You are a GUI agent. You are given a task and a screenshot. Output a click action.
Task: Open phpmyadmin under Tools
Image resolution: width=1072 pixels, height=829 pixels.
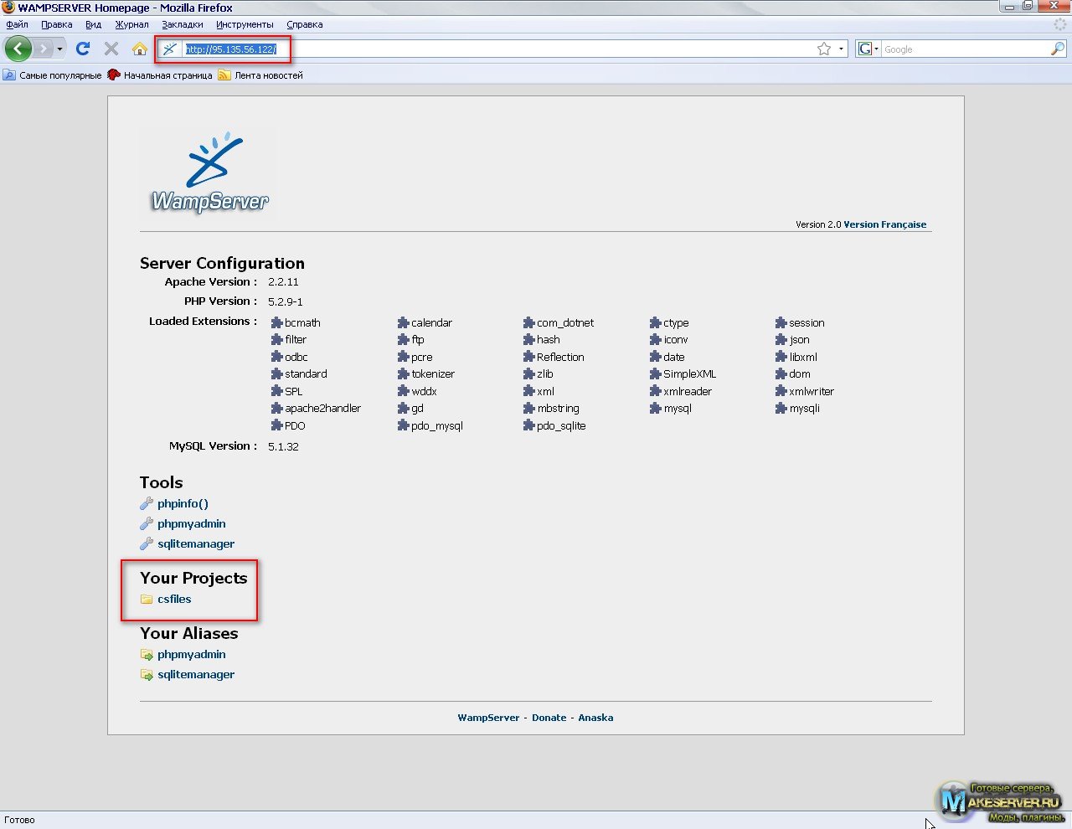pyautogui.click(x=192, y=523)
